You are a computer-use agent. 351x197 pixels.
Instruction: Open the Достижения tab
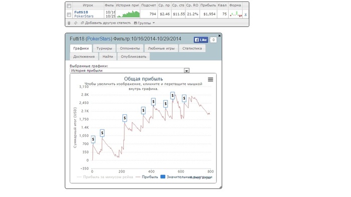84,56
